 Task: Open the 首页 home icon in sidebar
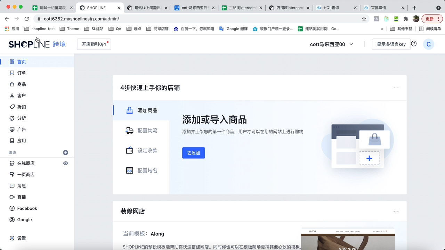[x=12, y=62]
